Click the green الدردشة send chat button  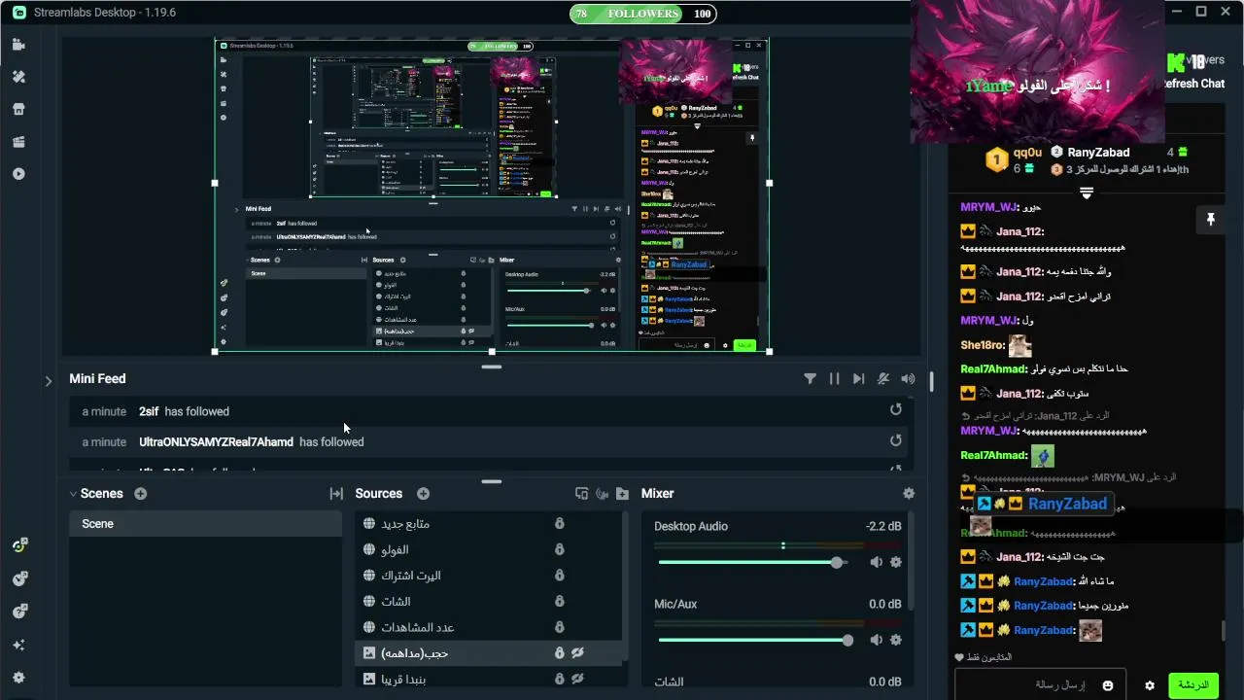pos(1192,685)
